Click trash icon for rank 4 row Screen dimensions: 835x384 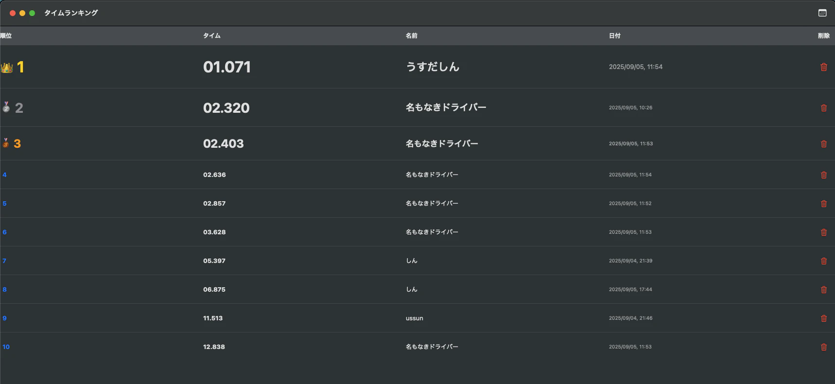tap(824, 175)
